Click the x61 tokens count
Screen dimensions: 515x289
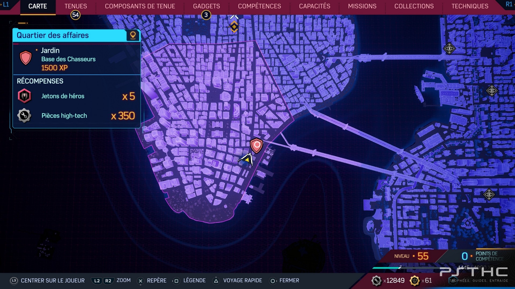click(x=427, y=280)
